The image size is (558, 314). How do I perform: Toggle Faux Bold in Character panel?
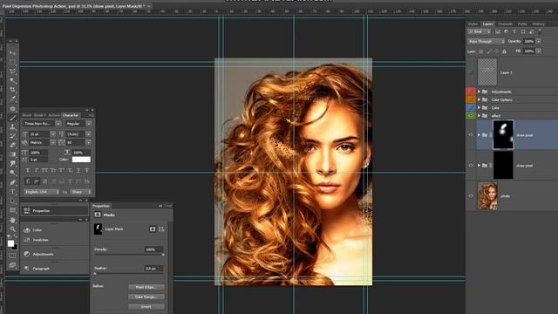tap(28, 171)
